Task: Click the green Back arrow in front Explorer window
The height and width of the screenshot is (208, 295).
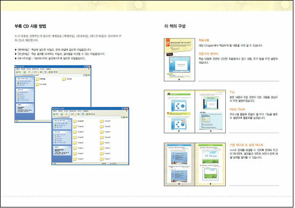Action: (x=54, y=114)
